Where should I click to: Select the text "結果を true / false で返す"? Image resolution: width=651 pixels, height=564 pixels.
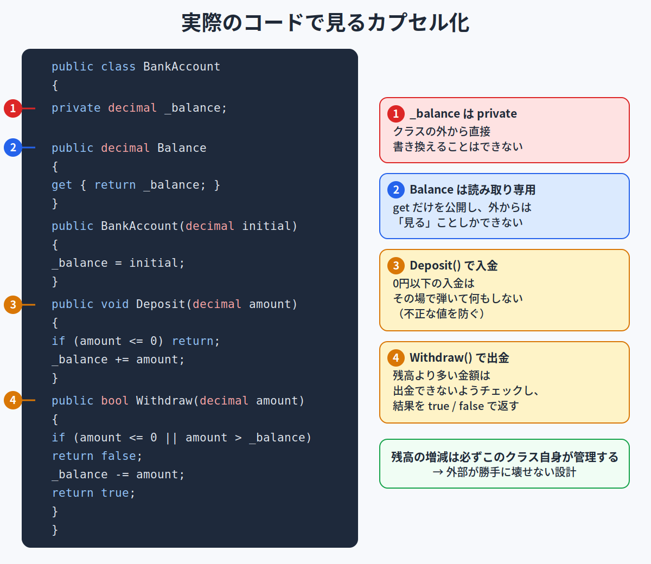pyautogui.click(x=456, y=406)
